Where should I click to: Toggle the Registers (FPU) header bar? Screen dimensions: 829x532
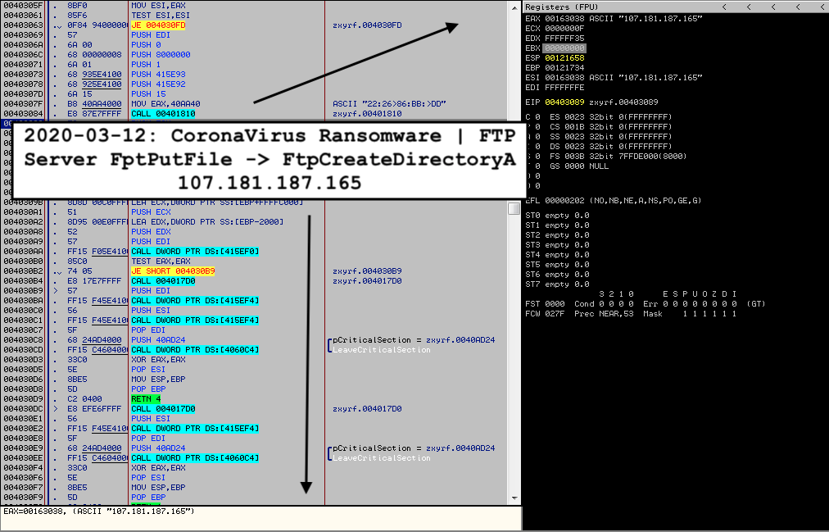[x=676, y=7]
